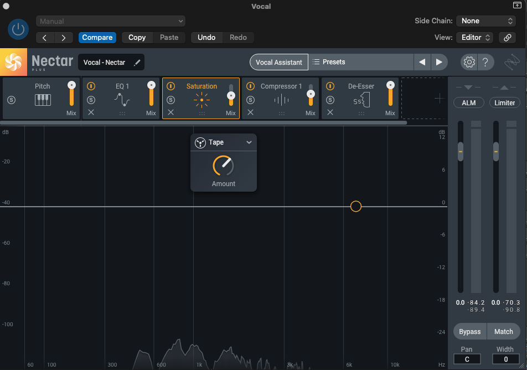Open the View Editor dropdown
Screen dimensions: 527x370
click(474, 37)
